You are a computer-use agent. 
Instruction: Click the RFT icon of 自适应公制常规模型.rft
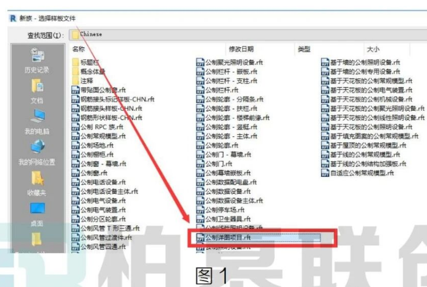coord(325,173)
